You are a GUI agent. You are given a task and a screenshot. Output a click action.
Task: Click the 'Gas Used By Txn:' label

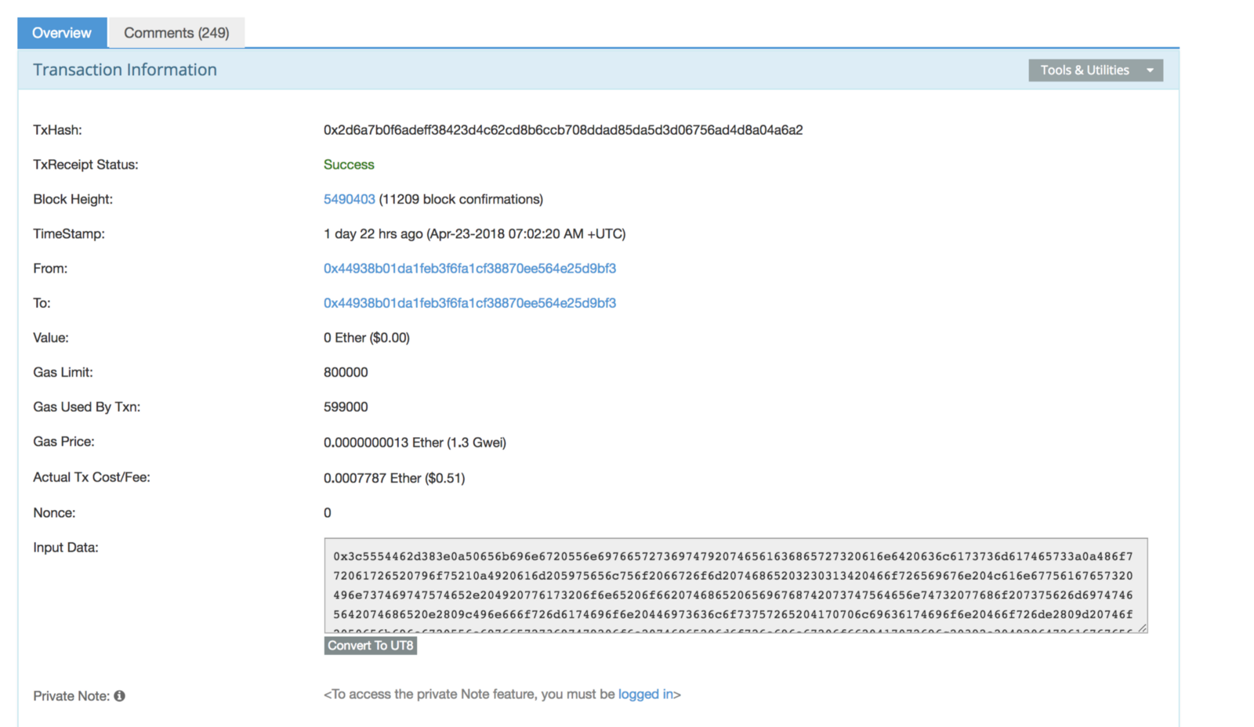pos(87,407)
